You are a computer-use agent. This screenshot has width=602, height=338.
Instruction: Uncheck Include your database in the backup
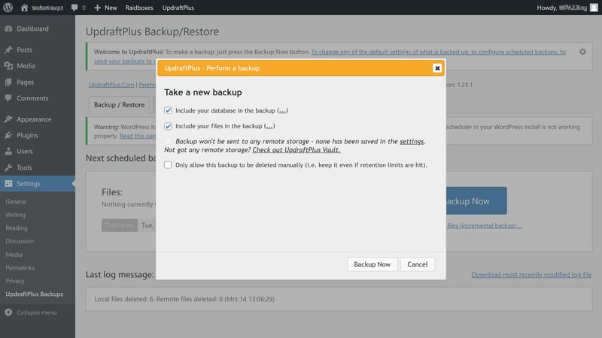tap(169, 110)
